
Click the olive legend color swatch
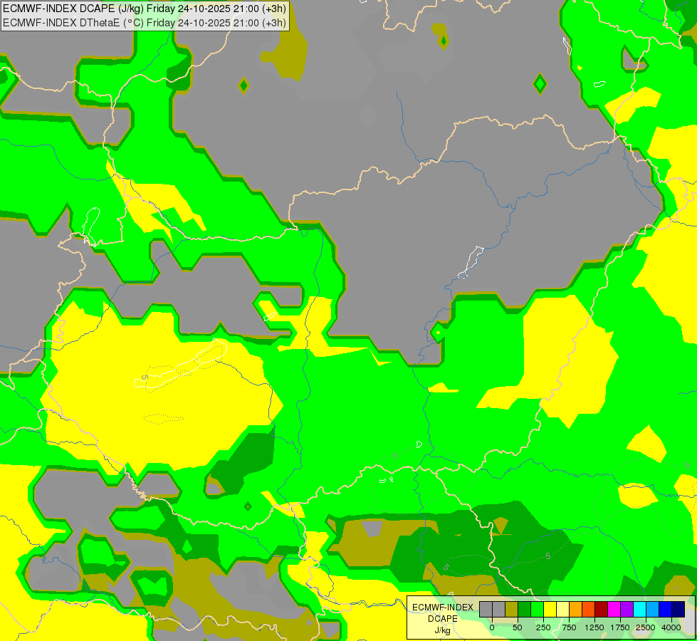(x=512, y=610)
